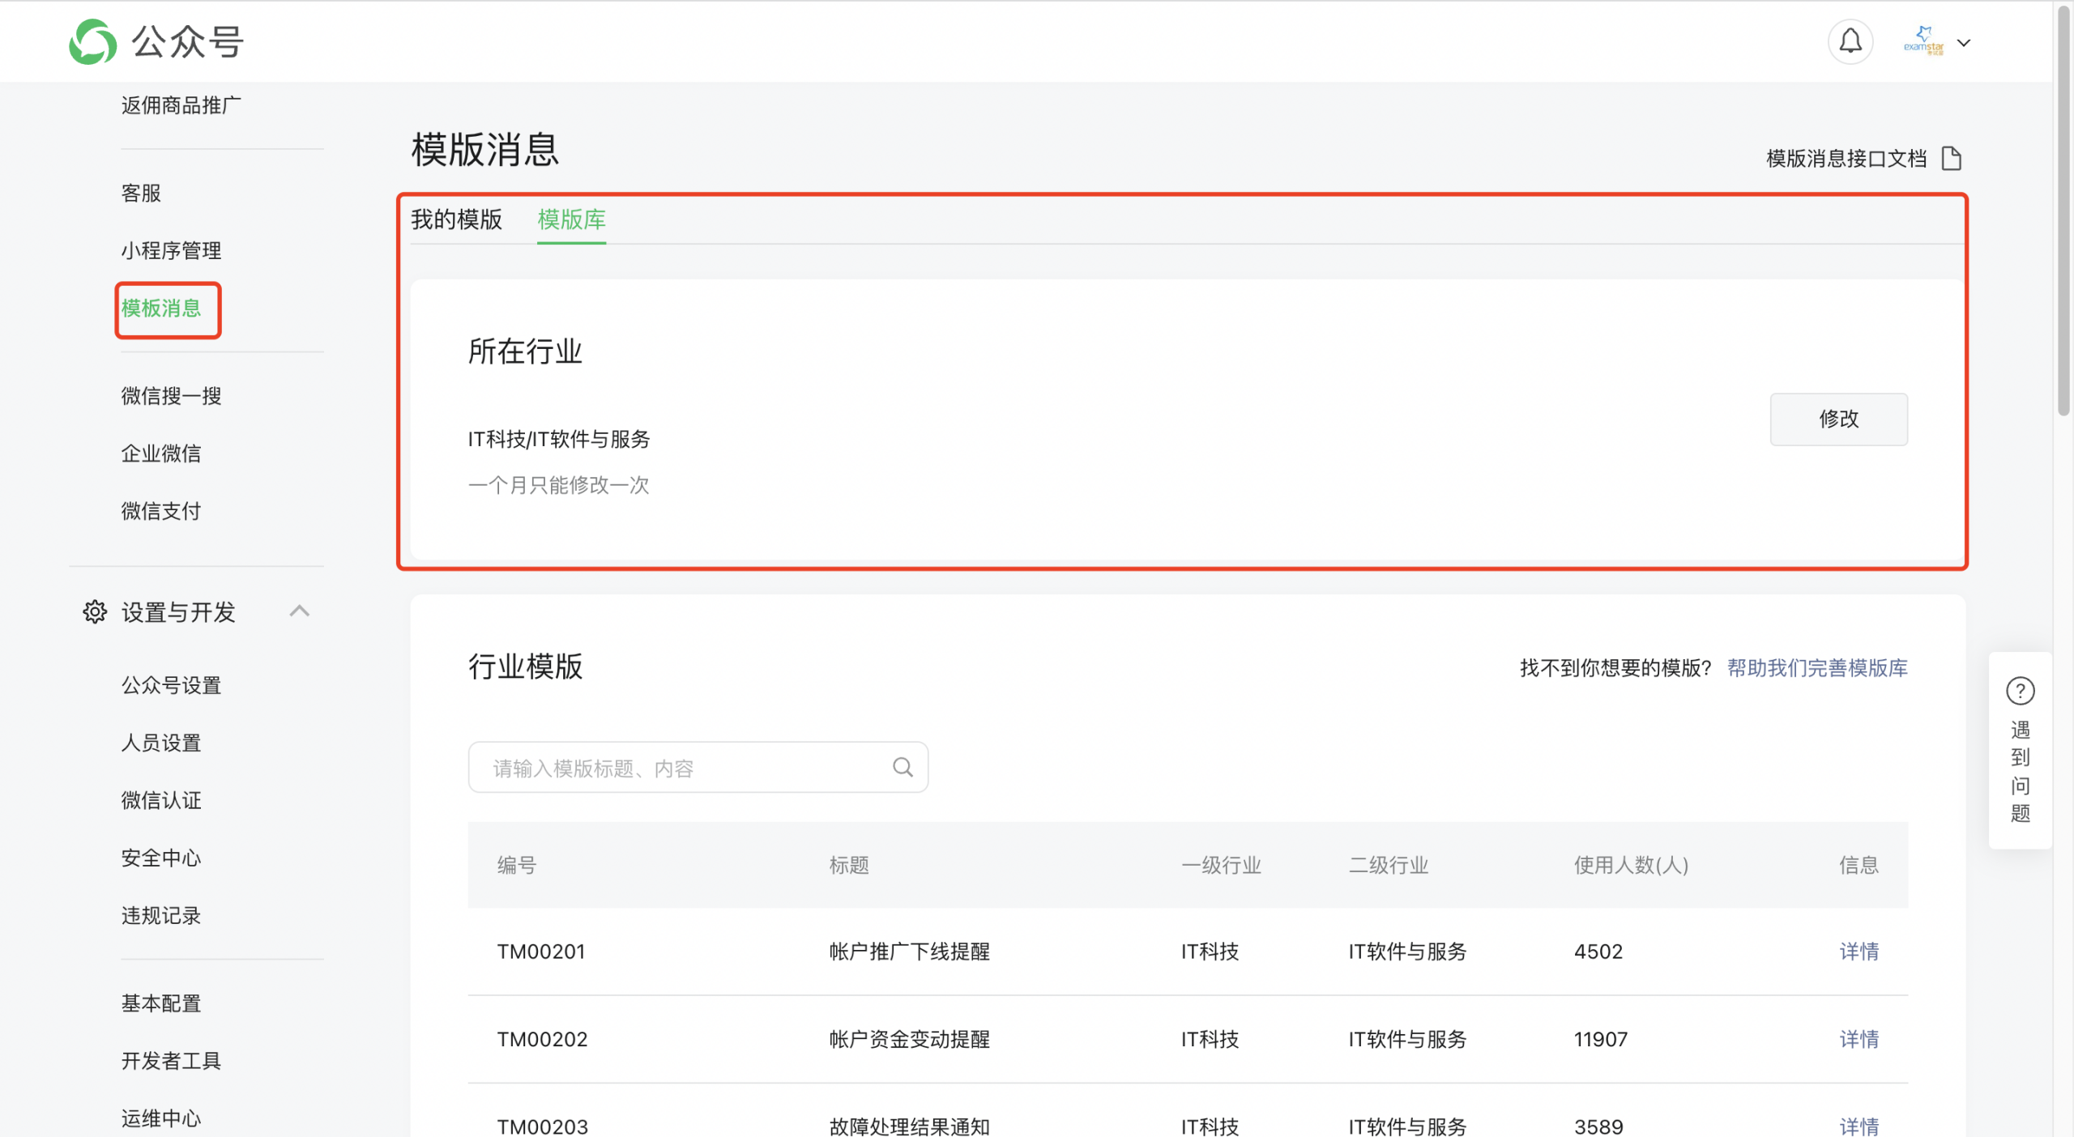Expand the account dropdown arrow
Image resolution: width=2074 pixels, height=1137 pixels.
1964,43
